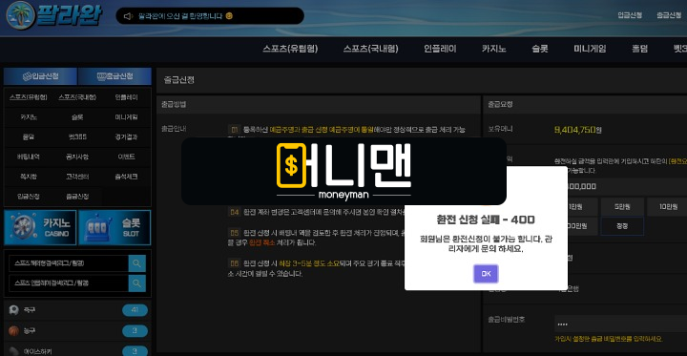
Task: Open 출금신청 link in the top-right header
Action: [669, 15]
